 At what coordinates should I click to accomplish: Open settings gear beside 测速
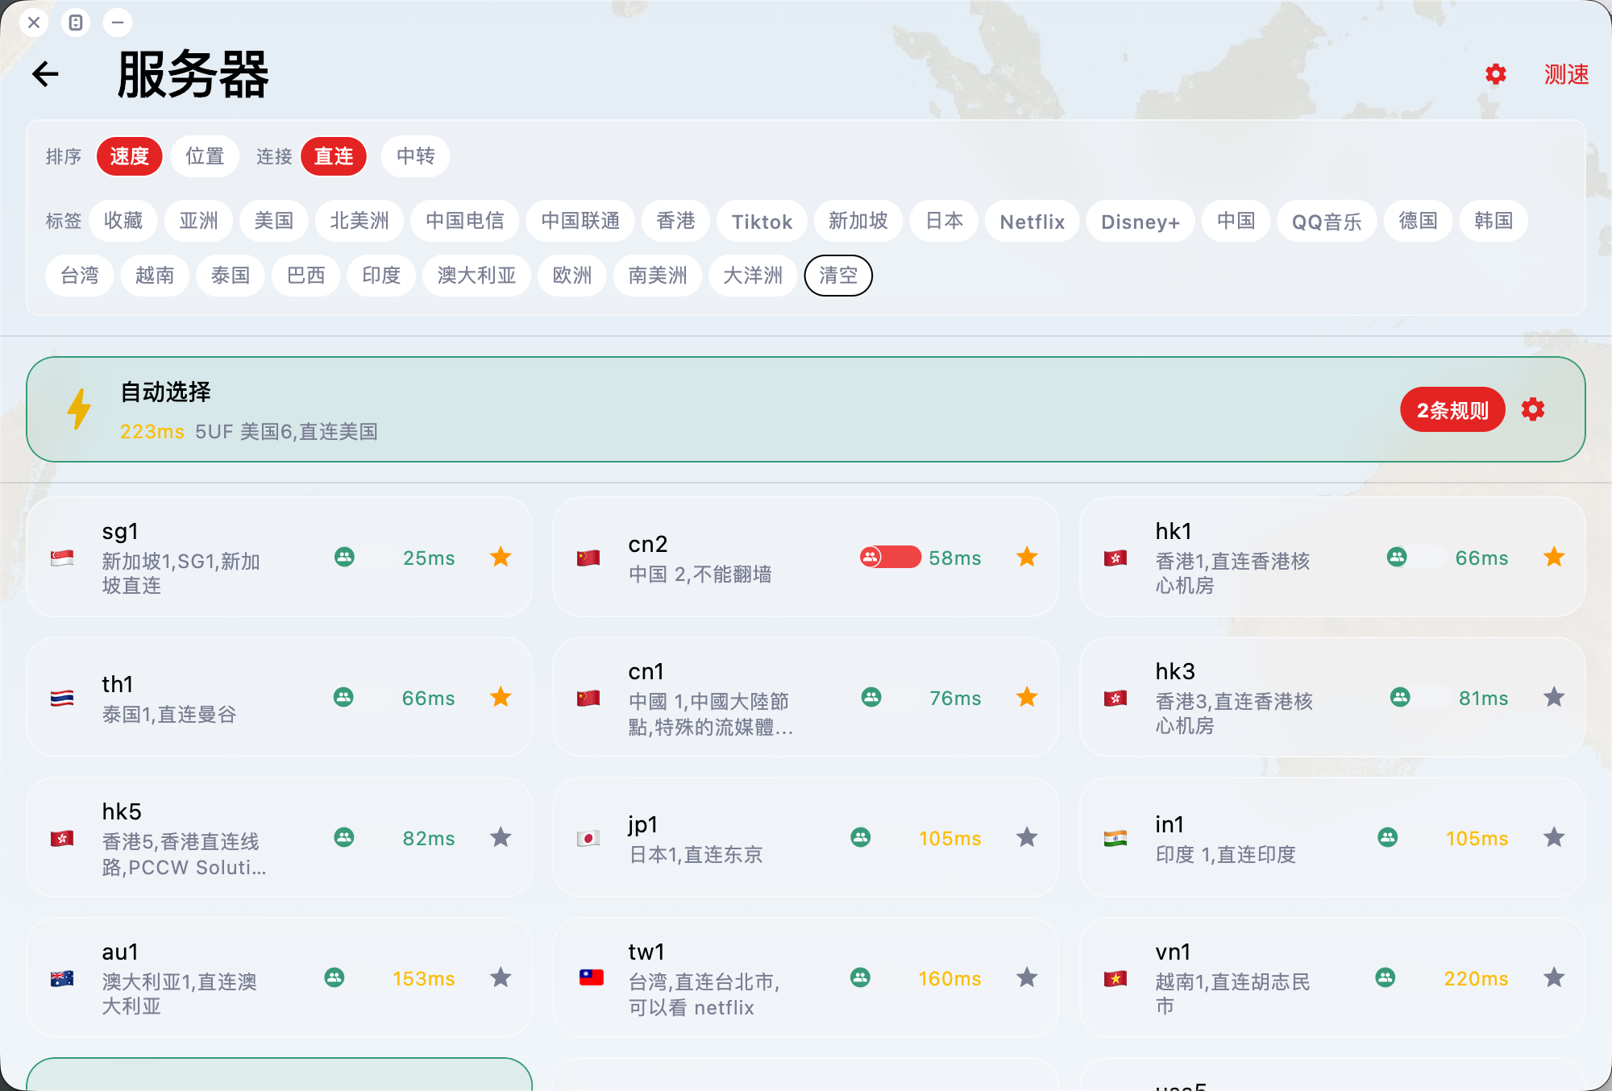[x=1495, y=74]
